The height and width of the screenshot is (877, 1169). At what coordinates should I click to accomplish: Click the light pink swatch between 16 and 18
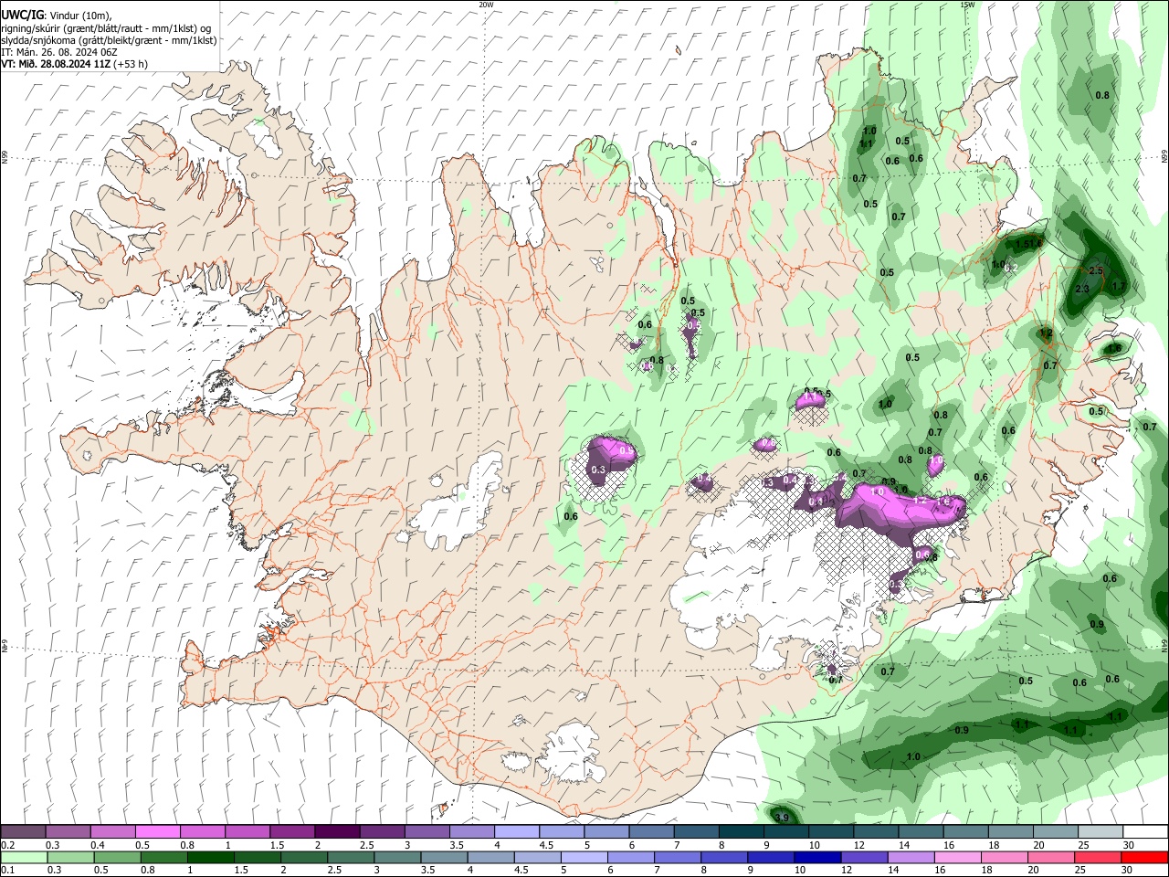[958, 857]
